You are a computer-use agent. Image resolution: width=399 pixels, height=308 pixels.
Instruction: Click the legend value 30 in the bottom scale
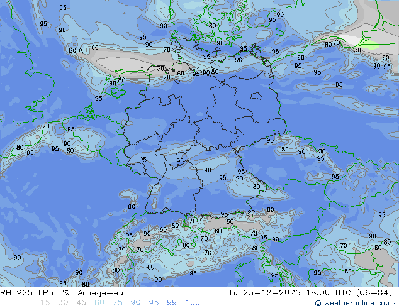click(63, 303)
